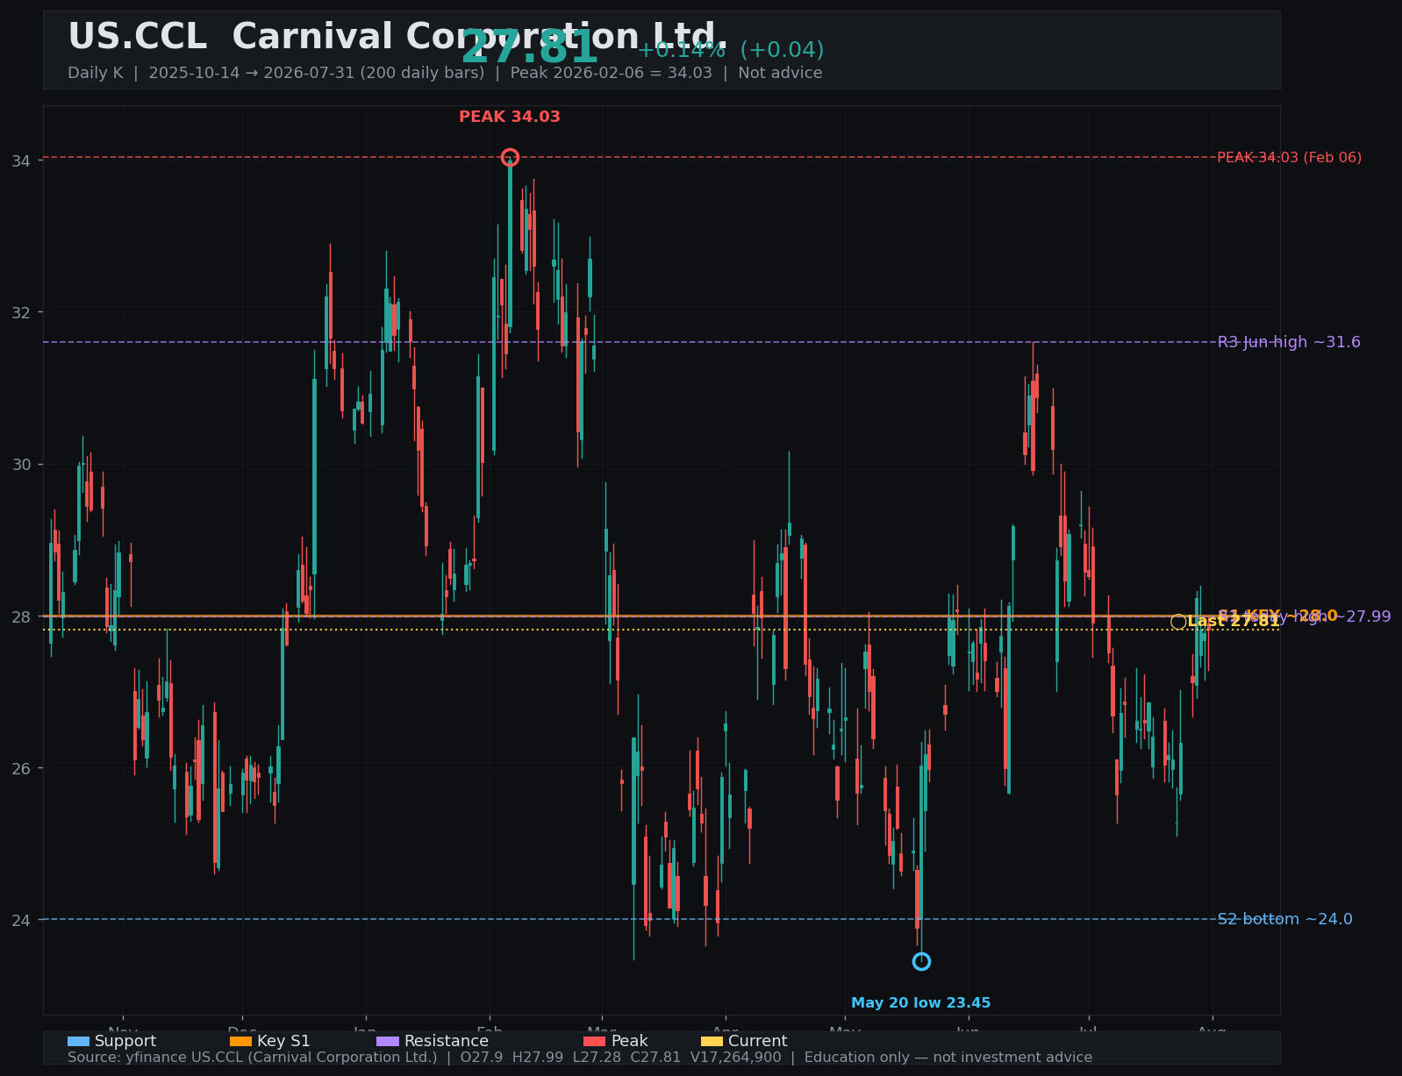This screenshot has width=1402, height=1076.
Task: Click the 26 tick on the price axis
Action: [21, 768]
